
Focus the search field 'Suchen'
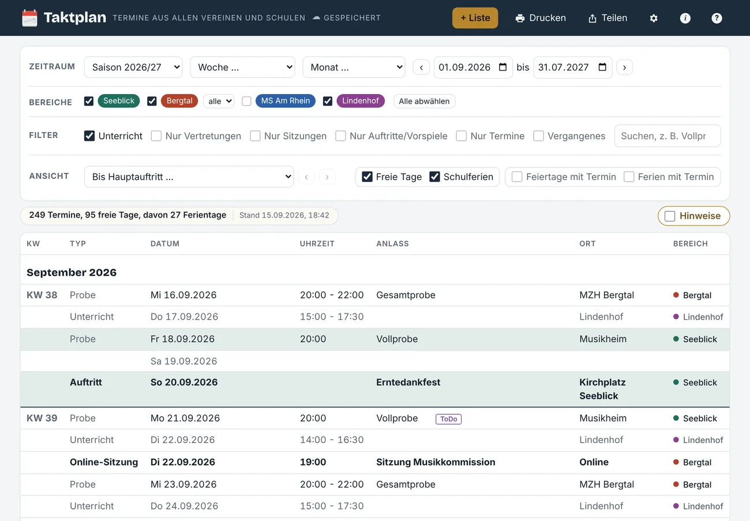[x=667, y=136]
